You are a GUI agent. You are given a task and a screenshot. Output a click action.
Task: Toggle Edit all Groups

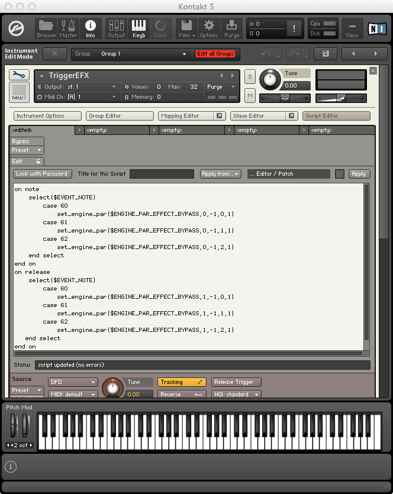click(215, 54)
